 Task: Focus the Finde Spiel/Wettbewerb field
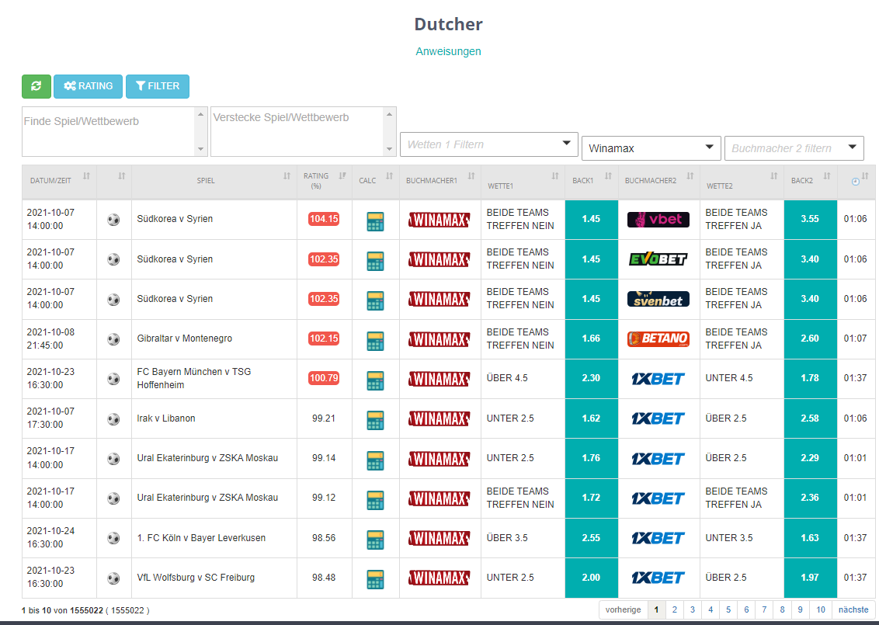pos(115,132)
